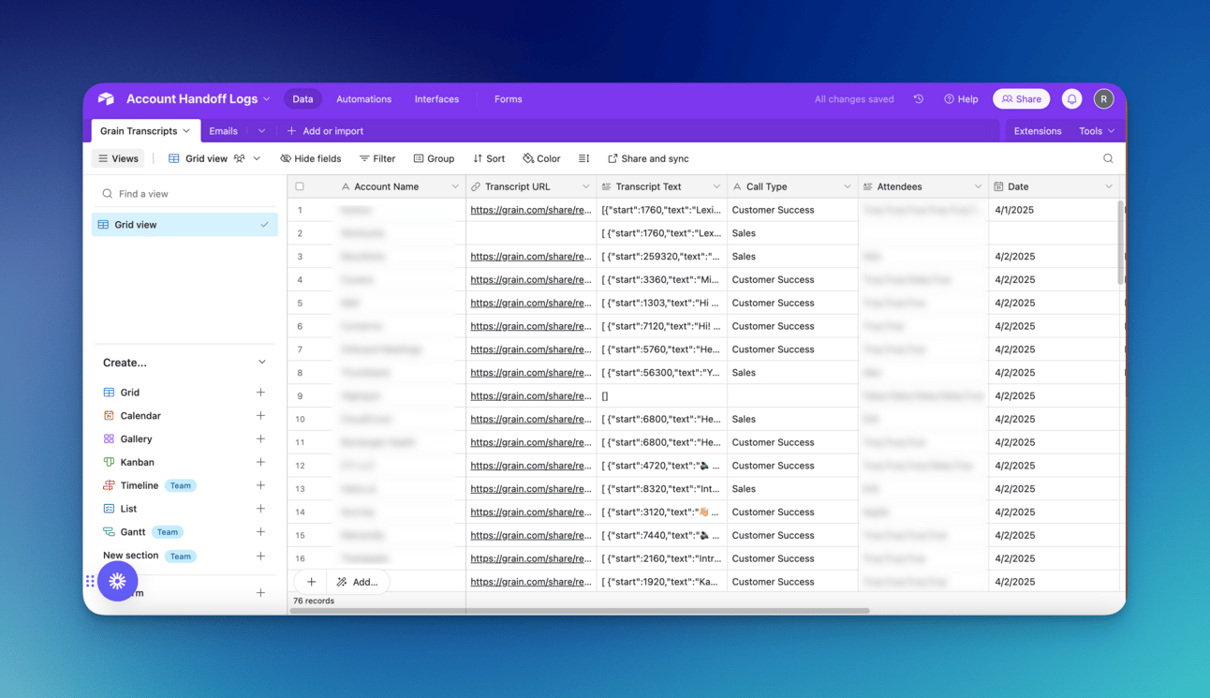Click the Add... button at table bottom

pyautogui.click(x=358, y=582)
